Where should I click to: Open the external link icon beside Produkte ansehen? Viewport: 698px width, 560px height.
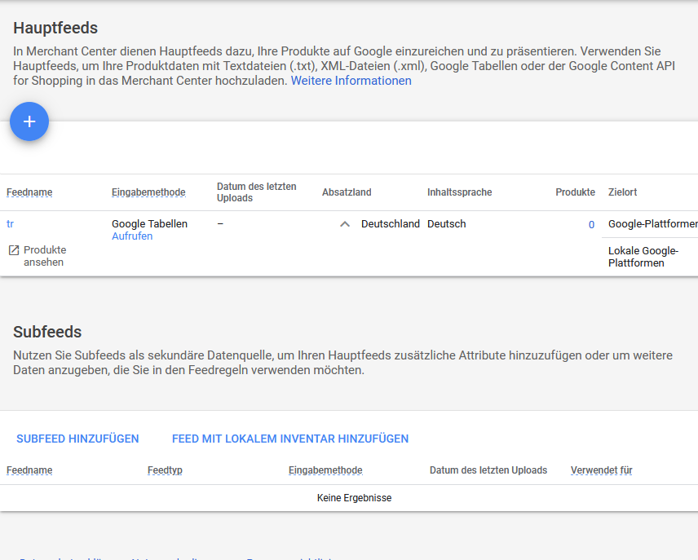tap(13, 250)
